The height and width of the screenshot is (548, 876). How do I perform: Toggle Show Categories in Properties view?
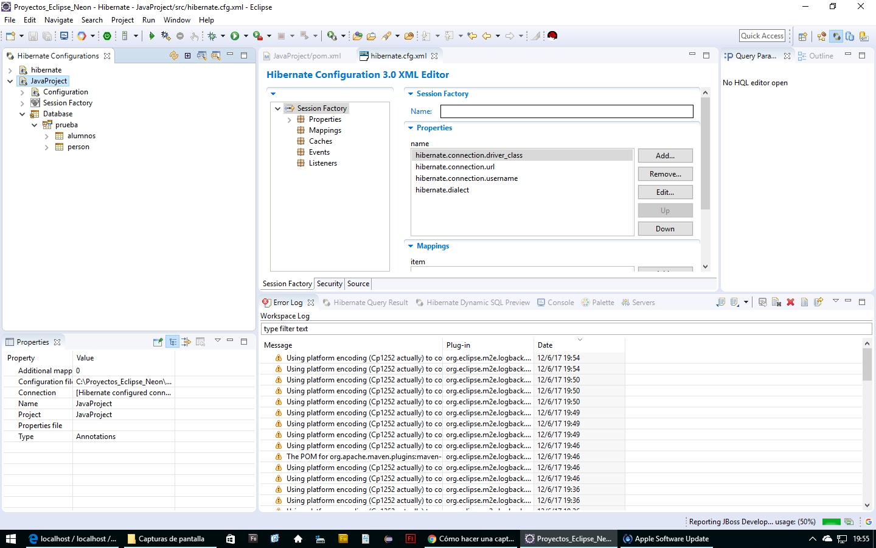pos(173,342)
